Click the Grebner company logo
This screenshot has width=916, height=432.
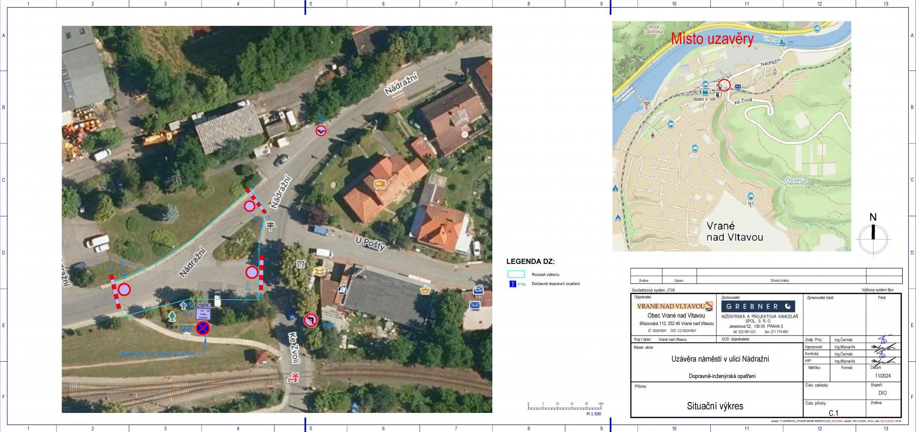(758, 306)
